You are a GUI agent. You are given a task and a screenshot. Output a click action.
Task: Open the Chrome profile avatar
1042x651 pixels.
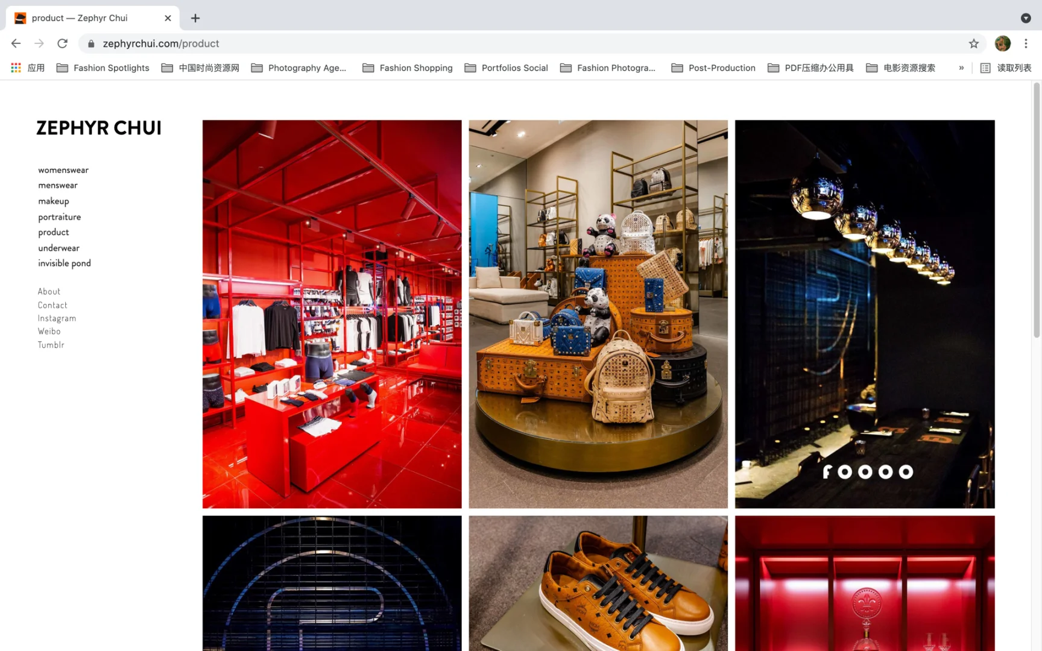[x=1002, y=43]
